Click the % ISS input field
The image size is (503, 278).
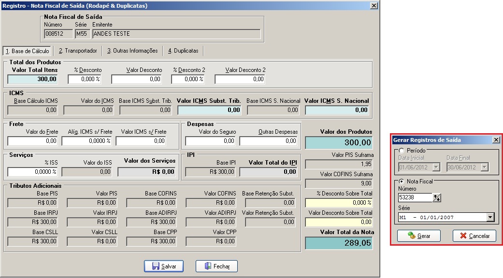(33, 172)
